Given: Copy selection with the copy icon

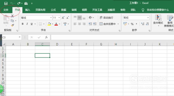Looking at the screenshot, I should 12,21.
